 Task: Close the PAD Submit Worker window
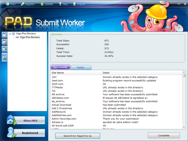click(185, 4)
